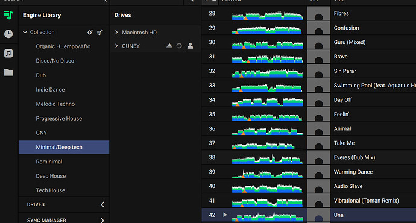Select the Rominimal playlist
This screenshot has width=416, height=223.
(x=49, y=162)
